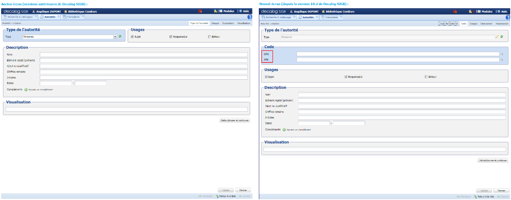This screenshot has height=200, width=511.
Task: Open Aide menu in new screen header
Action: tap(504, 12)
